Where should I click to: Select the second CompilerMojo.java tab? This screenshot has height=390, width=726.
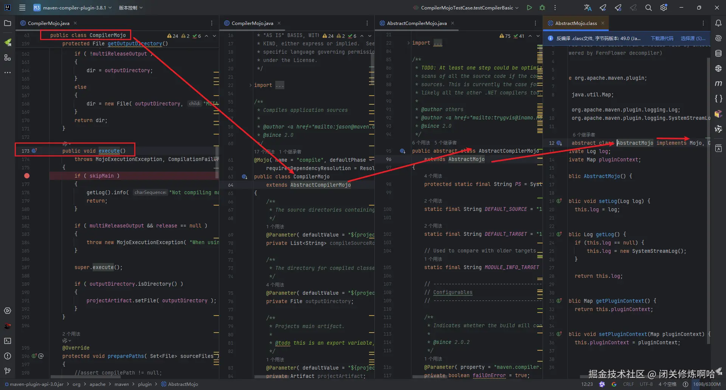252,23
